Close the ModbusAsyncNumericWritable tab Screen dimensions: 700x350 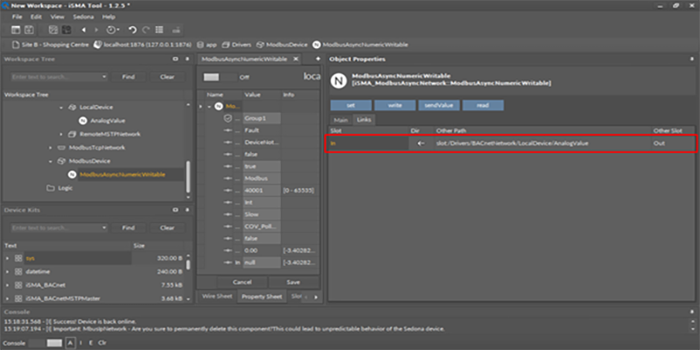click(x=296, y=59)
